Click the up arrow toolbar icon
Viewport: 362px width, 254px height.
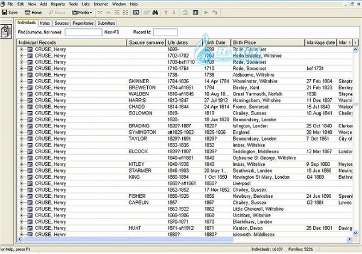167,12
